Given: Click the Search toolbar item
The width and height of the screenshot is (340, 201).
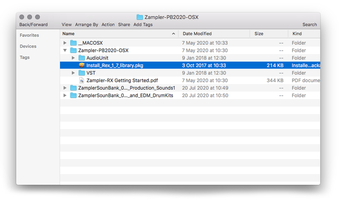Looking at the screenshot, I should click(x=310, y=25).
